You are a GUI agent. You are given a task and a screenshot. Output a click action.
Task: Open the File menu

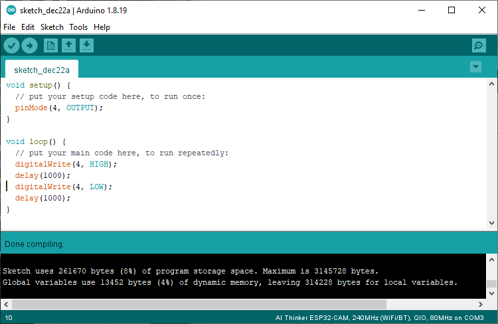[x=9, y=27]
